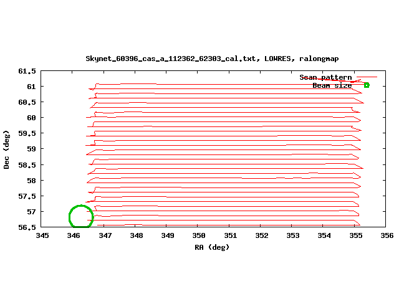Click the large green beam size circle

click(81, 216)
